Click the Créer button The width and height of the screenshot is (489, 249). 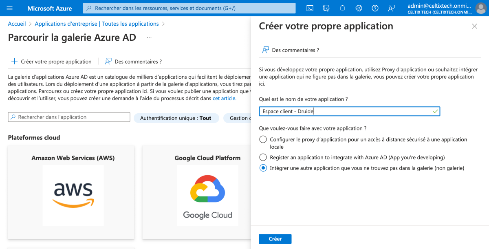275,239
